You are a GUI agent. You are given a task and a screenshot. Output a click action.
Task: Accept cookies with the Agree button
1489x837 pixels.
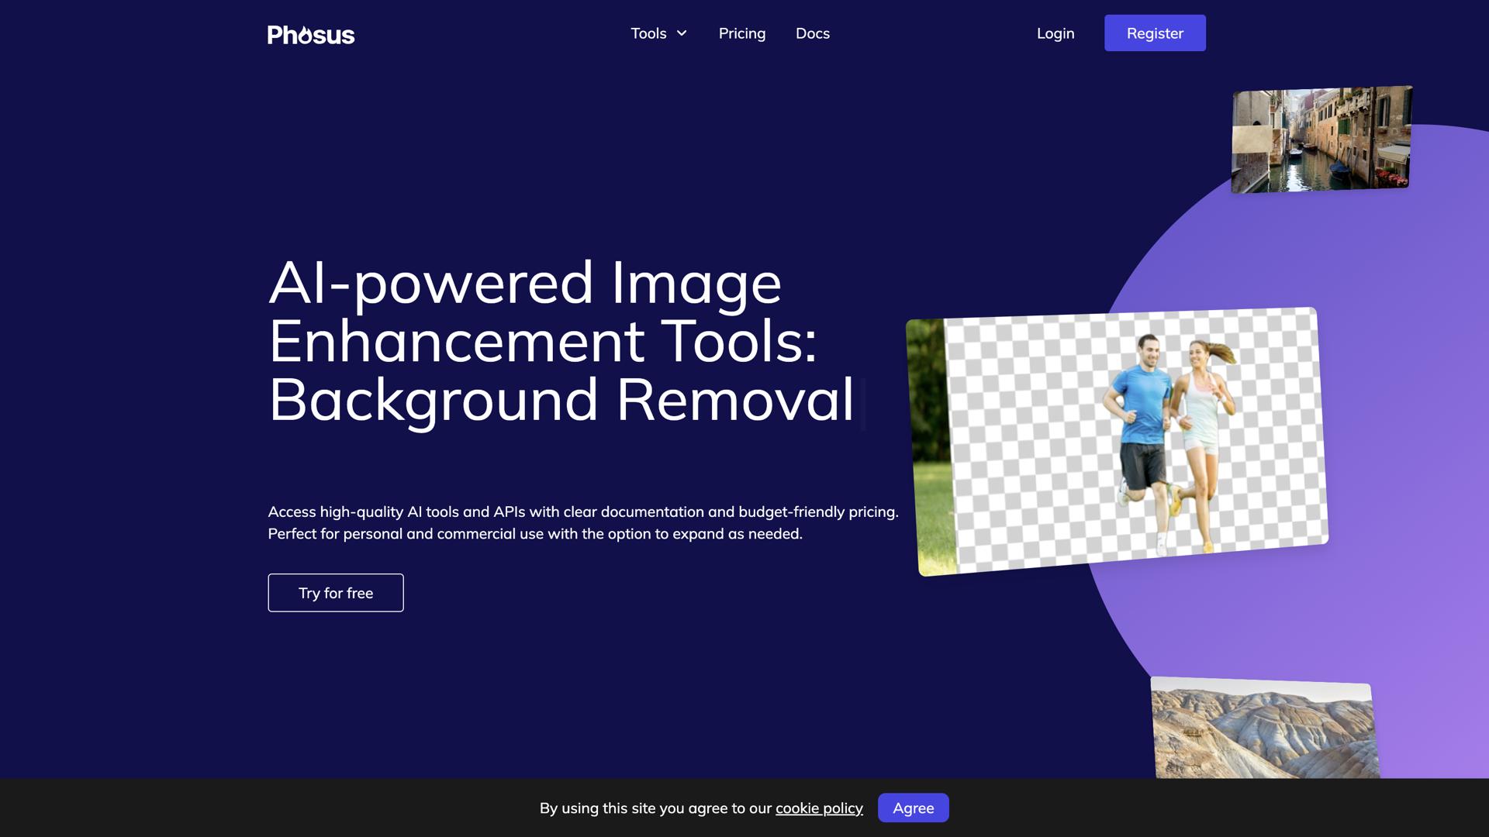913,808
